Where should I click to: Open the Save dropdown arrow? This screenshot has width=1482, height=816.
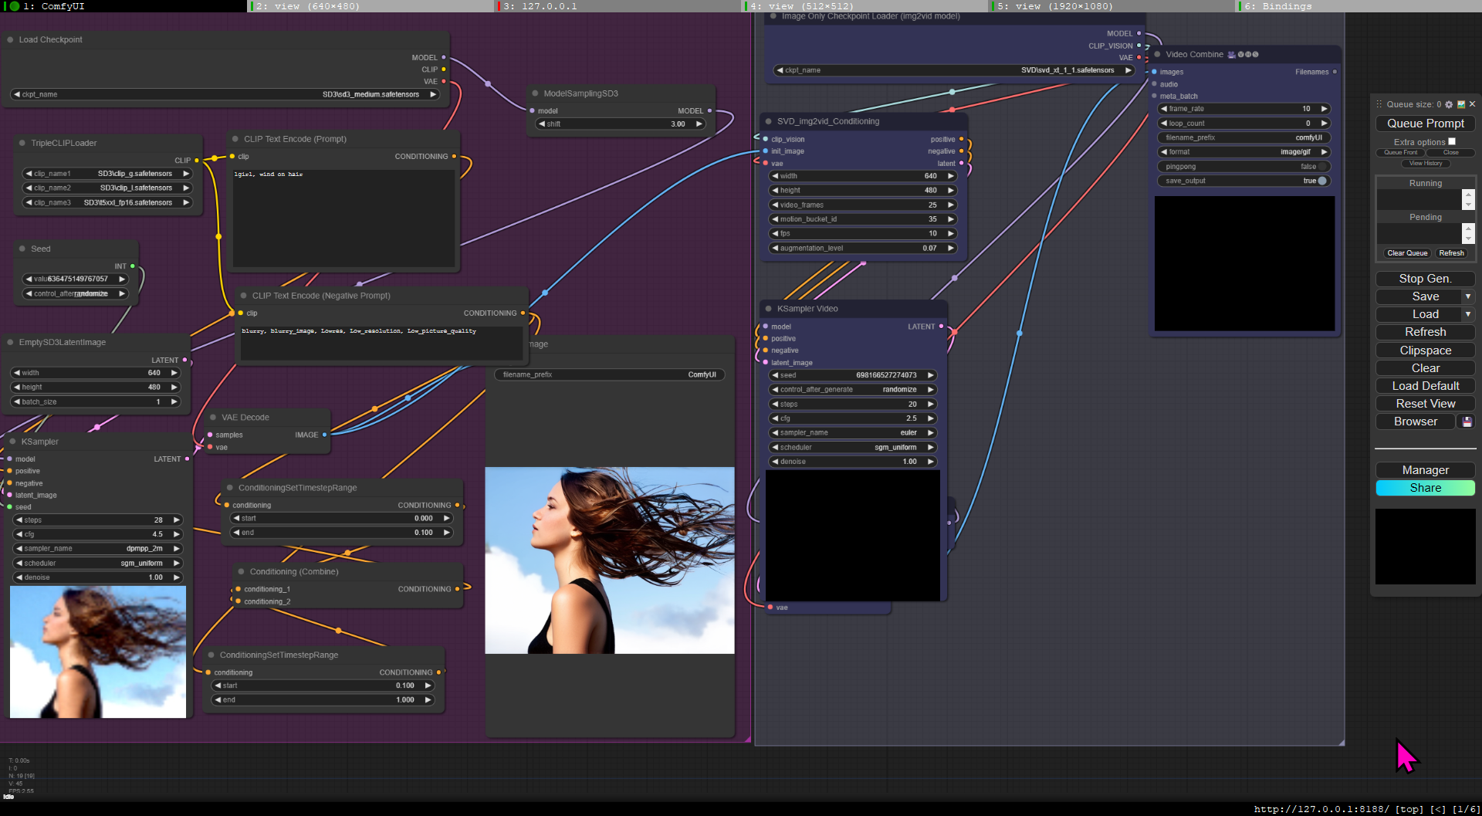pyautogui.click(x=1468, y=296)
